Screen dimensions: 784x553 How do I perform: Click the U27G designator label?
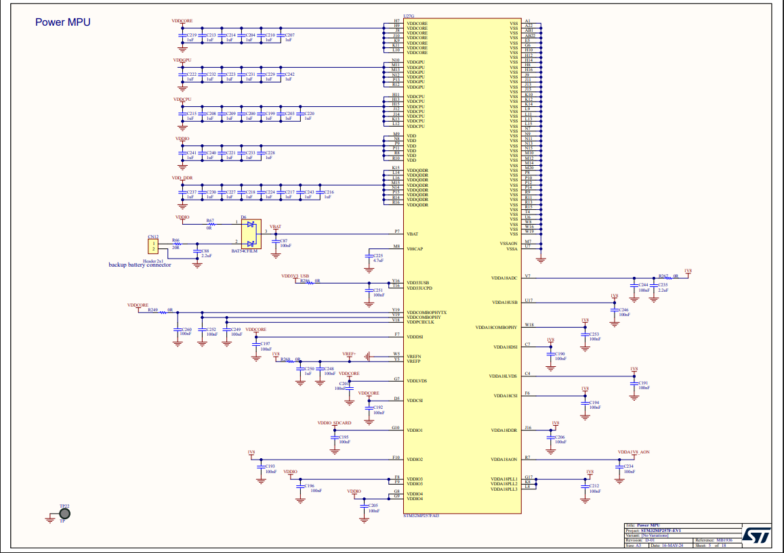(x=409, y=16)
